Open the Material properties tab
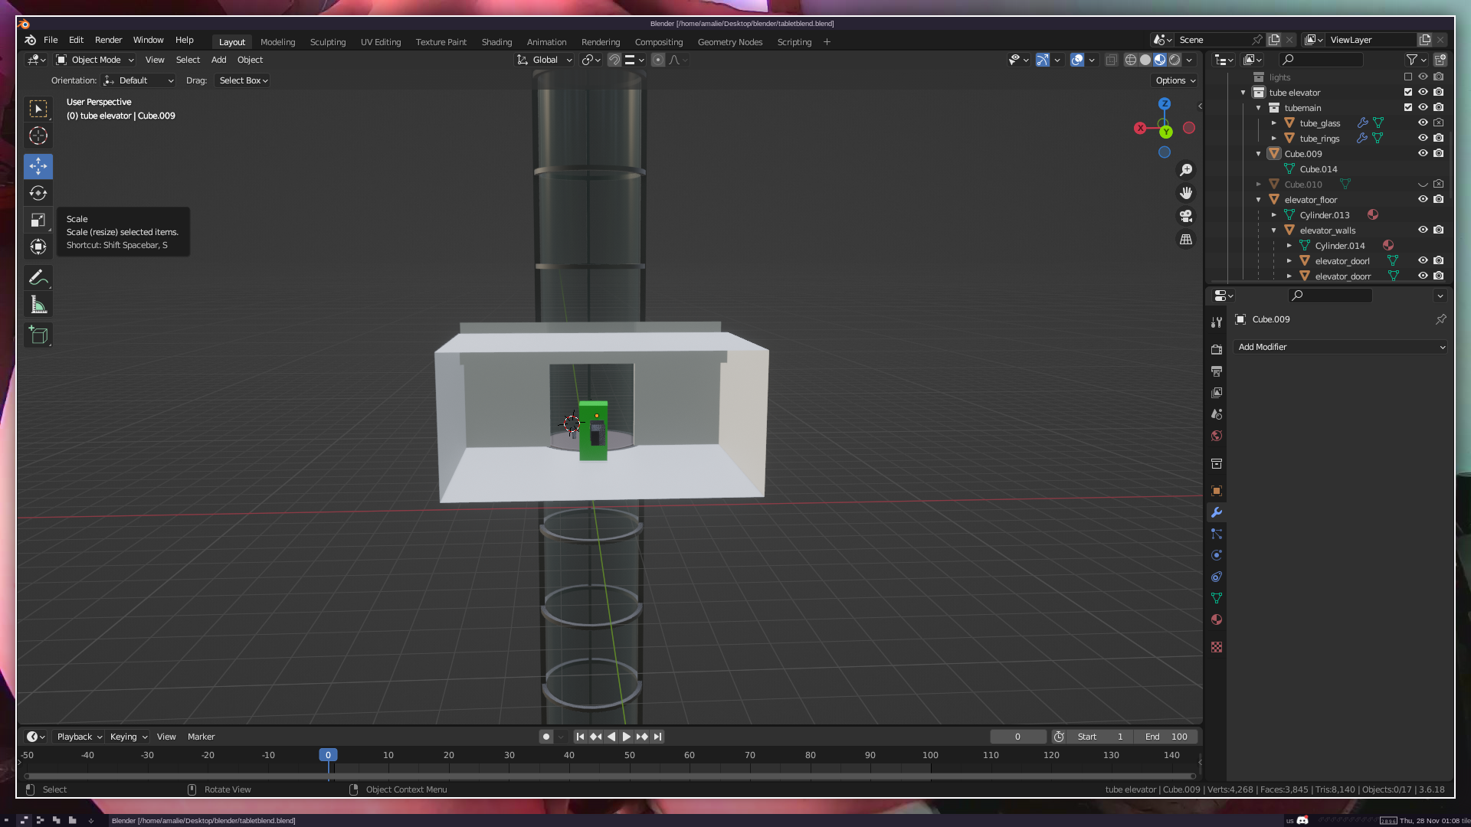1471x827 pixels. (x=1217, y=619)
